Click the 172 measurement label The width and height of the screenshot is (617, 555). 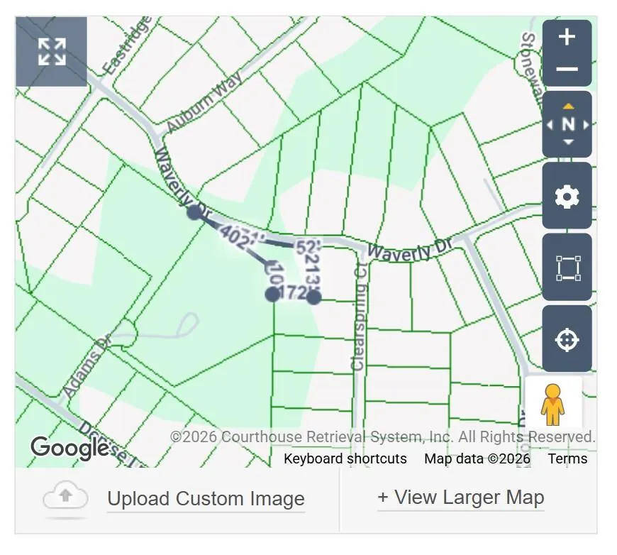(293, 292)
